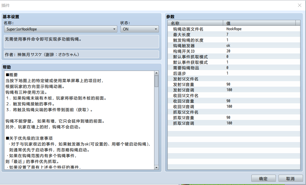Viewport: 306px width, 185px height.
Task: Select the 收回SE音量 parameter
Action: [x=234, y=101]
